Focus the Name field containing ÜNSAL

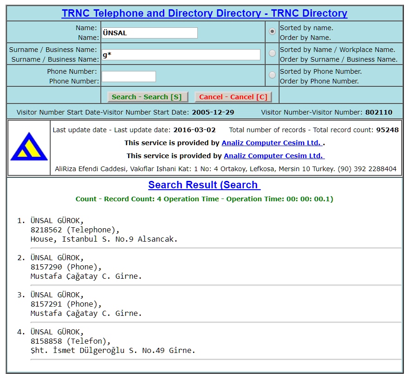pos(149,33)
